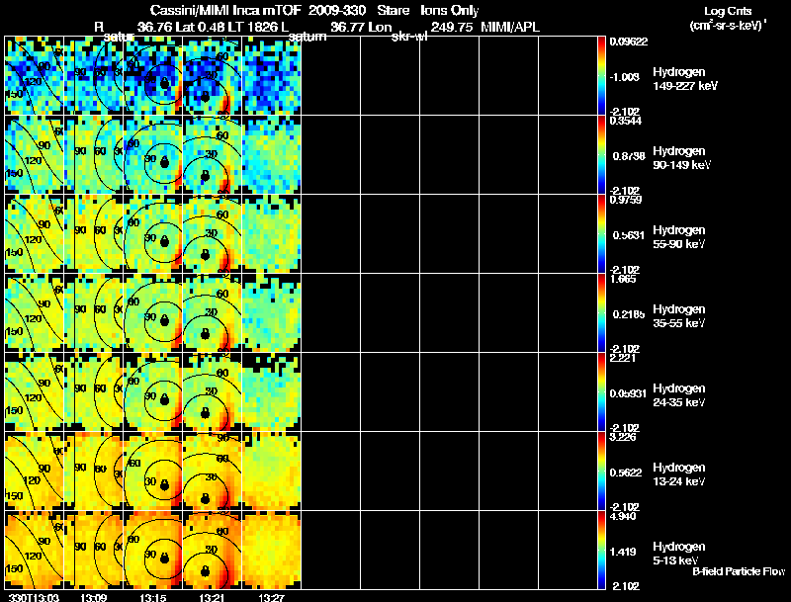This screenshot has width=791, height=602.
Task: Select the 'Hydrogen 55-90 keV' label
Action: [679, 237]
